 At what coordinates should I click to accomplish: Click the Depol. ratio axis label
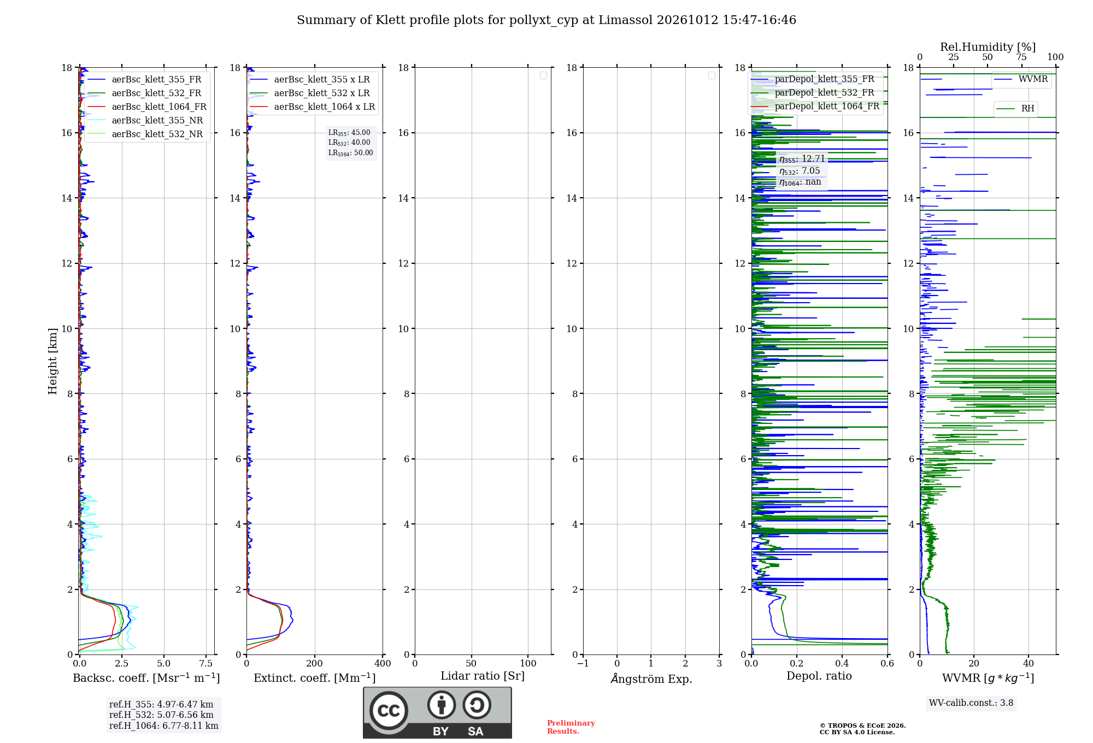pos(819,676)
